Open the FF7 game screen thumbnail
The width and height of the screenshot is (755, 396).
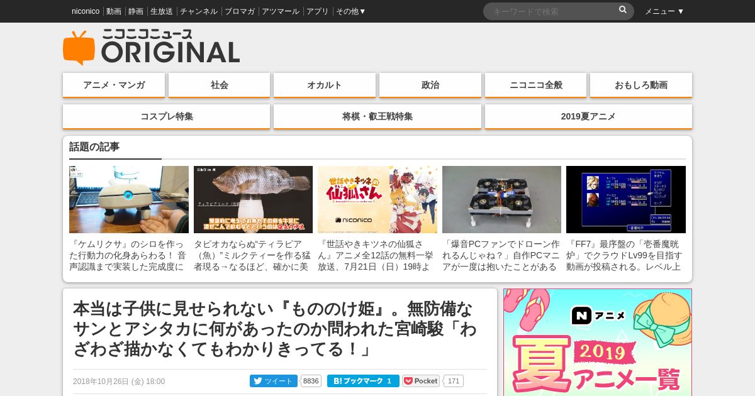coord(626,199)
